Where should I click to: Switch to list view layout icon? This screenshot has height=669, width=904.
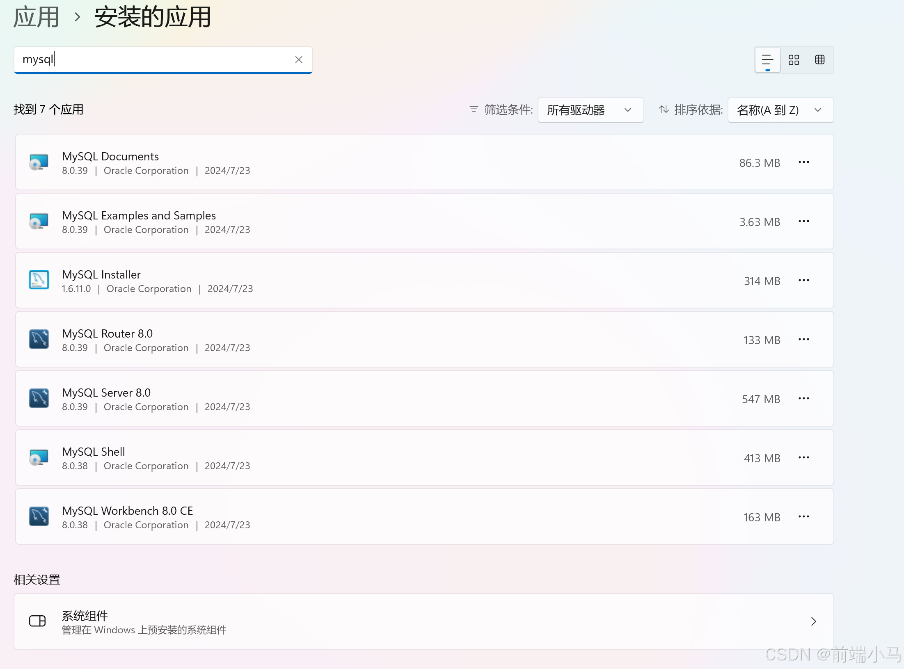tap(767, 60)
